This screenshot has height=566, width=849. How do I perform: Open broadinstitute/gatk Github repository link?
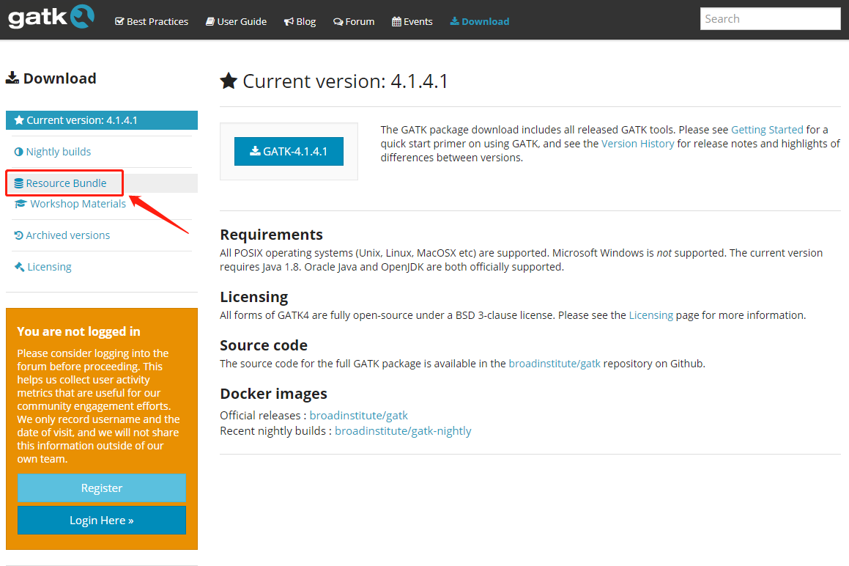555,363
